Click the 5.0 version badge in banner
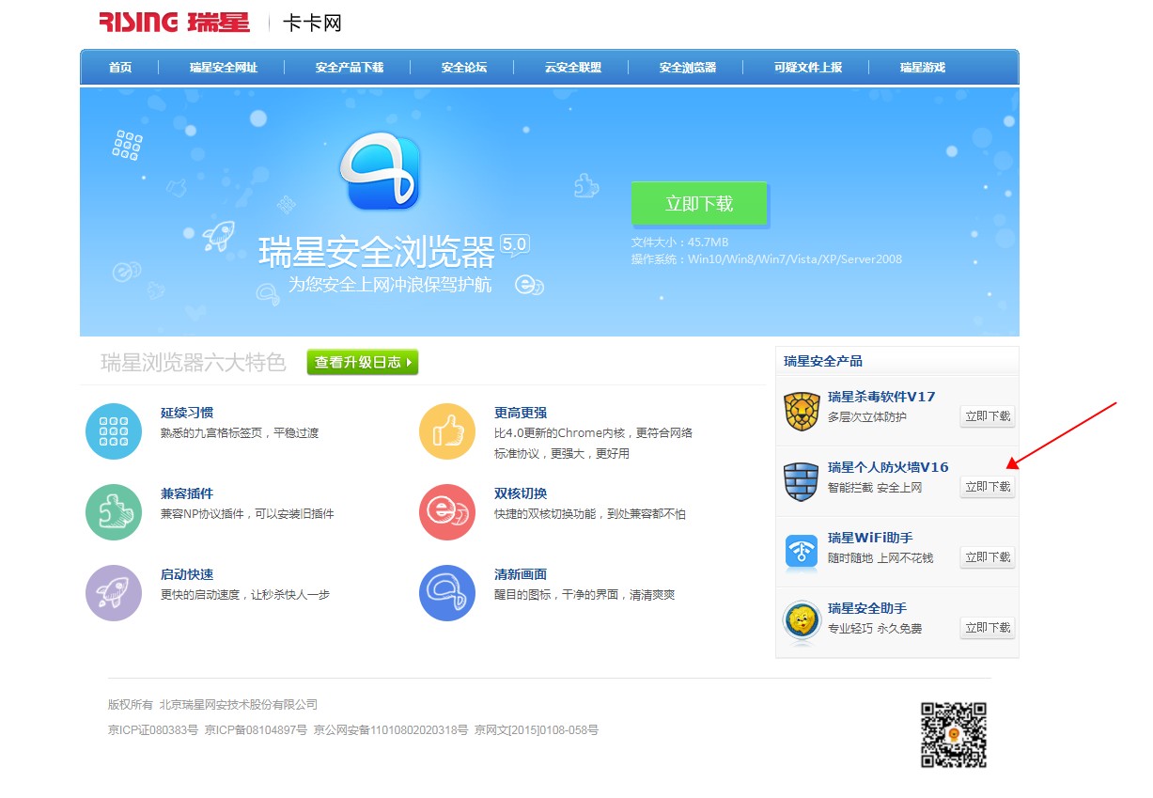1153x798 pixels. 515,245
